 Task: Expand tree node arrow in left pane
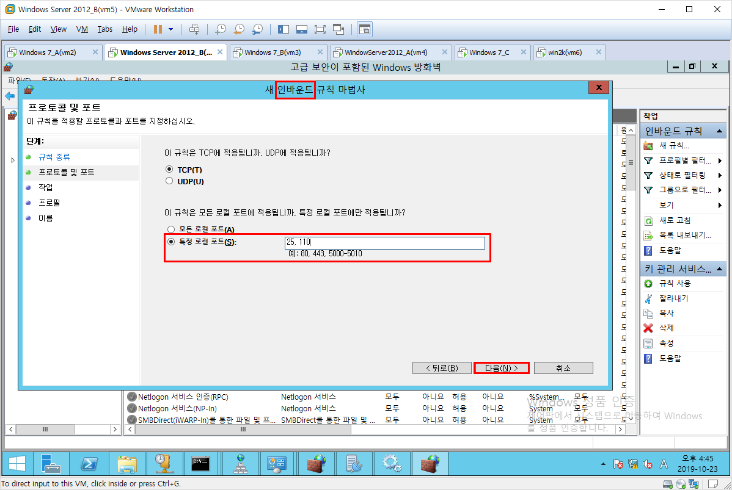click(x=13, y=160)
